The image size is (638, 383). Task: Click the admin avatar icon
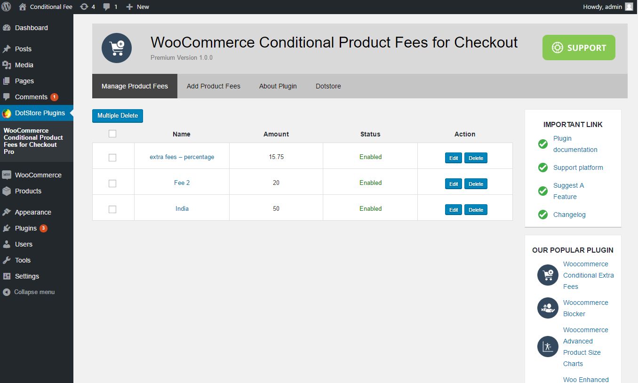[x=629, y=7]
